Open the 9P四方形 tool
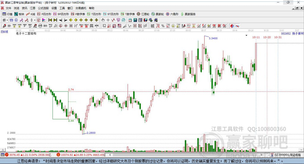 61,14
